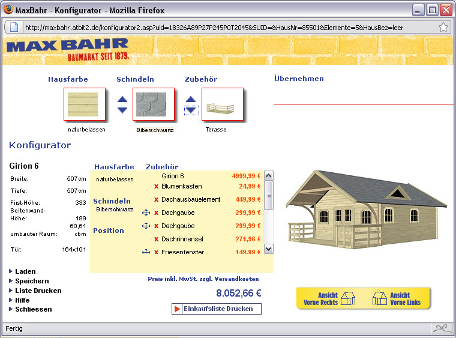Click the red X beside Blumenkasten
The image size is (456, 338).
(157, 187)
